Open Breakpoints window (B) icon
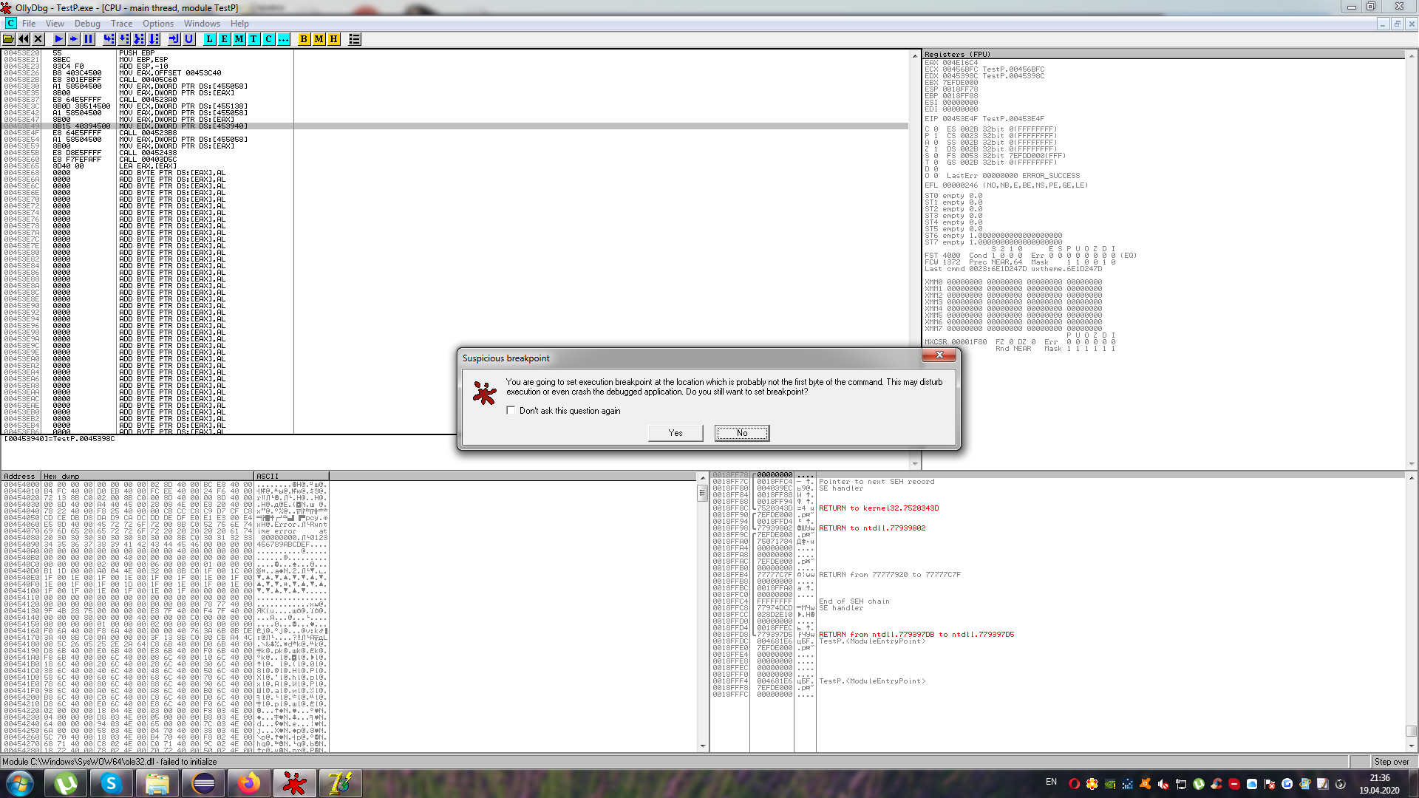1419x798 pixels. pyautogui.click(x=304, y=39)
